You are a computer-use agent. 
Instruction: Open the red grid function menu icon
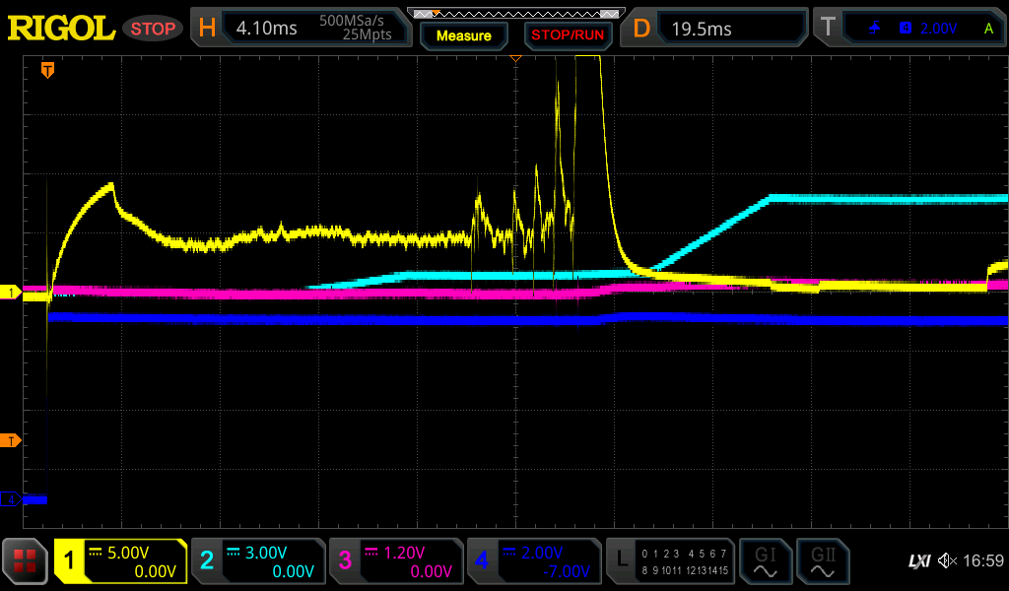click(25, 561)
